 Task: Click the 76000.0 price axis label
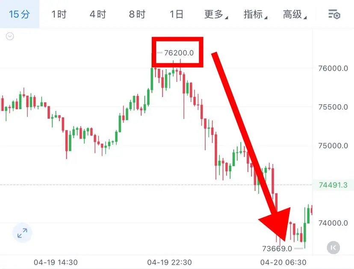click(x=333, y=68)
